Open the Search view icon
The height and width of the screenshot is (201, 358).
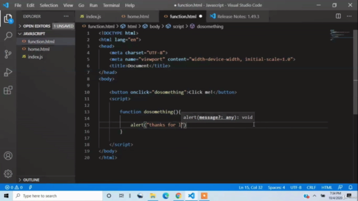click(x=8, y=36)
